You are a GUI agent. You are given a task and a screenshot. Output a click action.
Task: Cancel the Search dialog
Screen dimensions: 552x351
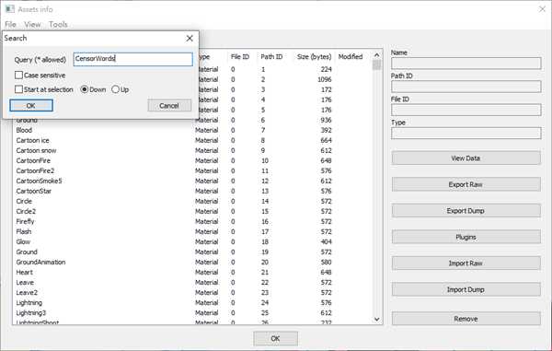click(169, 105)
